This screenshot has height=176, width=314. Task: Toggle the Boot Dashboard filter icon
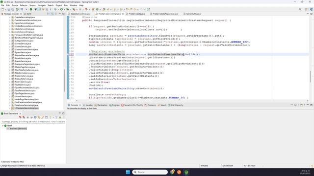[56, 117]
